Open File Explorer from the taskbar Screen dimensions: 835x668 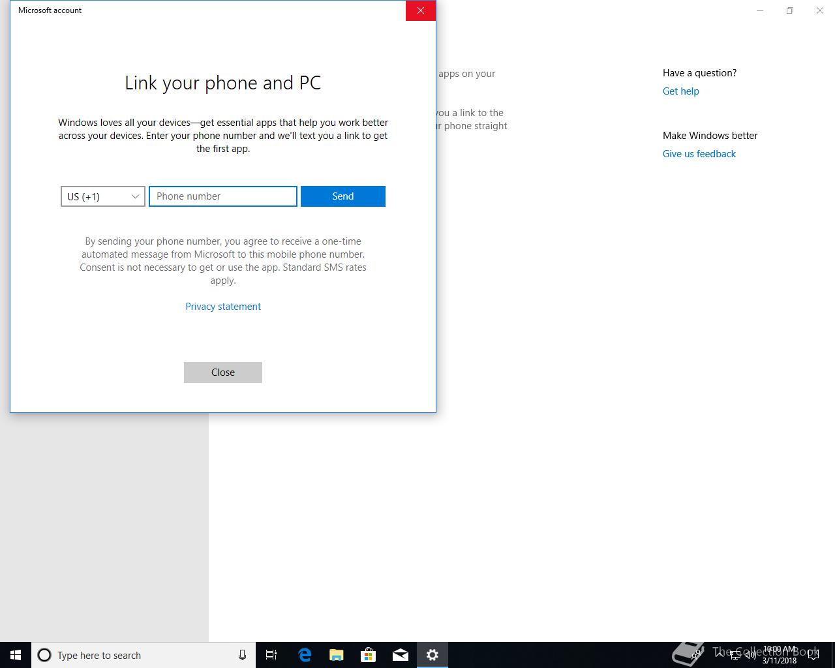tap(337, 655)
